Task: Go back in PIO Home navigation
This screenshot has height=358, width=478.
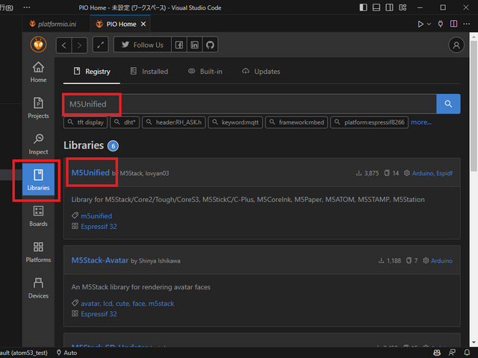Action: [64, 45]
